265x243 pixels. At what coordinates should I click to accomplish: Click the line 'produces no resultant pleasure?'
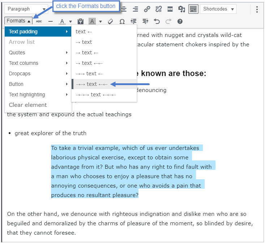(95, 195)
